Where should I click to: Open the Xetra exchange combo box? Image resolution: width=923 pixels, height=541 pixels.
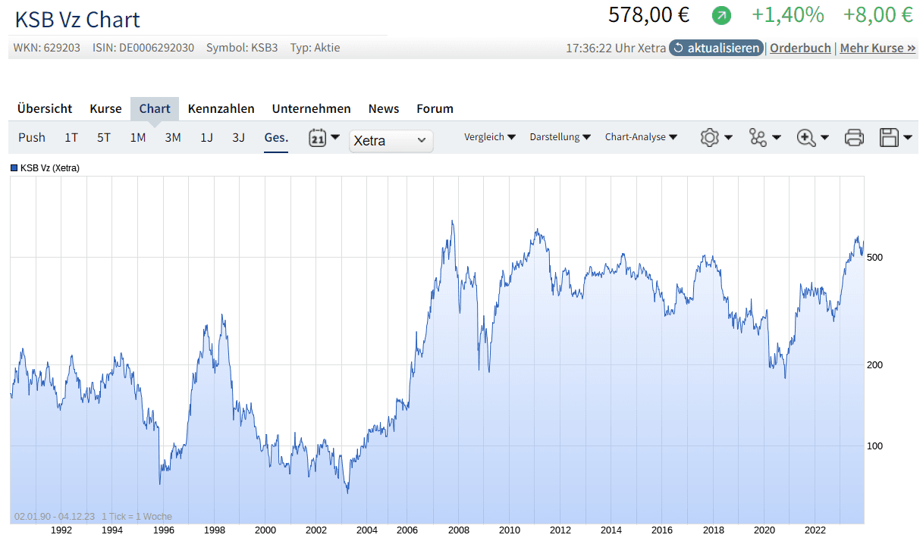(x=391, y=141)
